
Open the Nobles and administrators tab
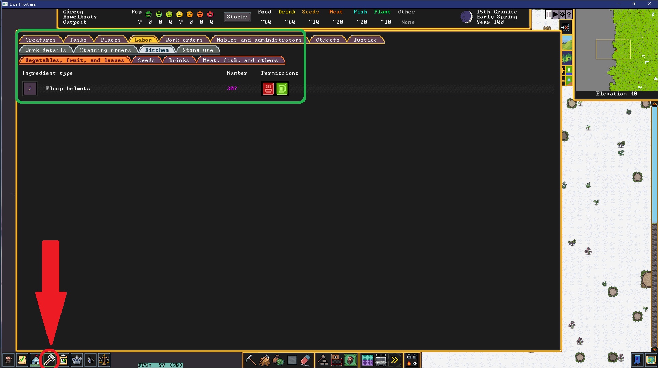tap(259, 40)
